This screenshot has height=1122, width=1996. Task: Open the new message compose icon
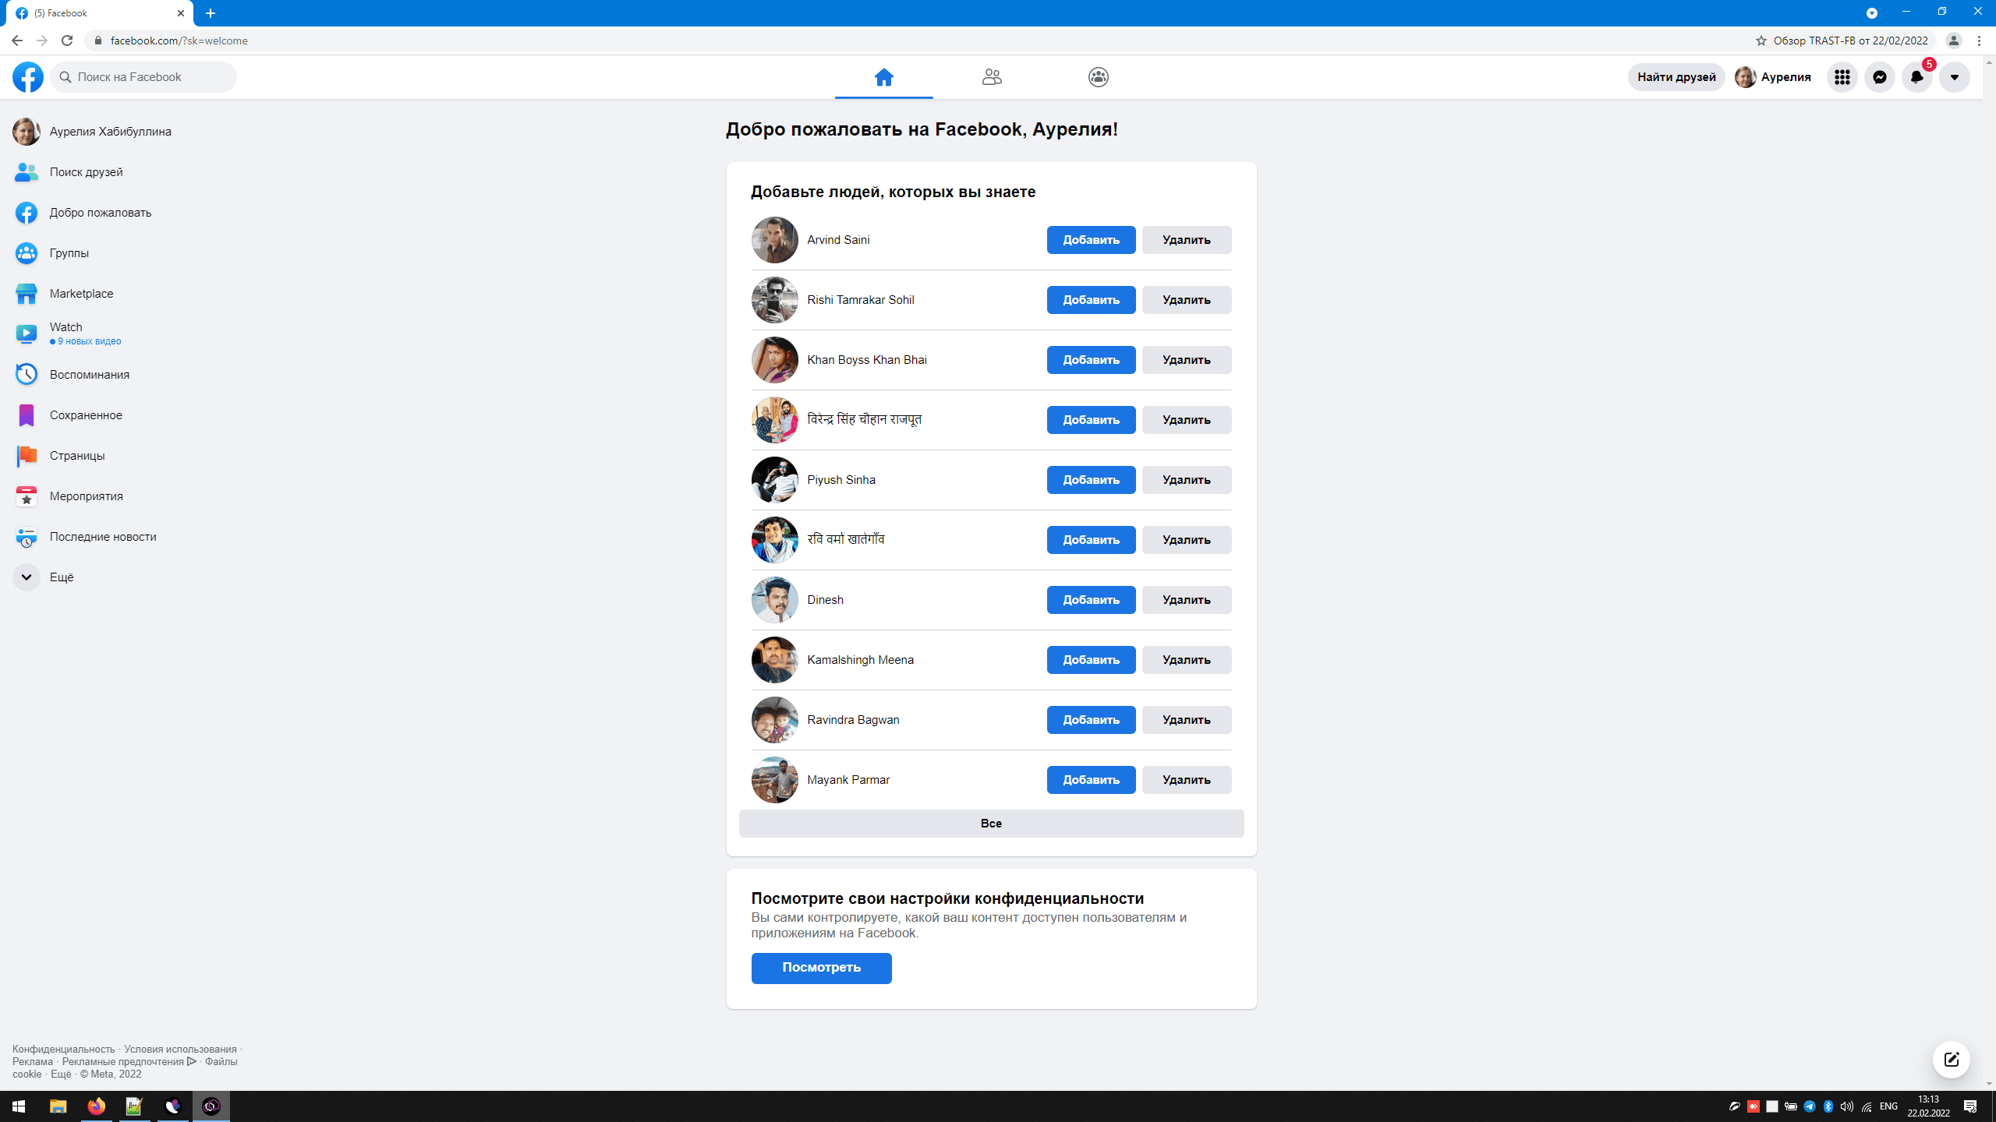pos(1952,1060)
